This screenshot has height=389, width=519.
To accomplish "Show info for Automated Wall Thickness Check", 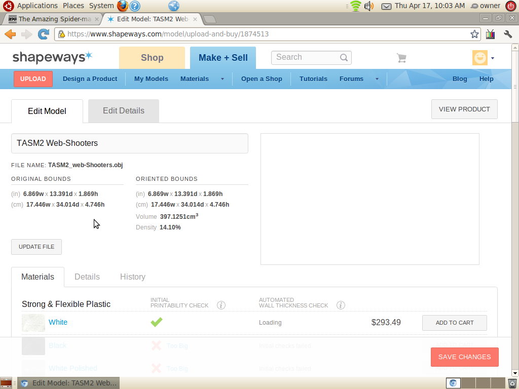I will pyautogui.click(x=341, y=305).
